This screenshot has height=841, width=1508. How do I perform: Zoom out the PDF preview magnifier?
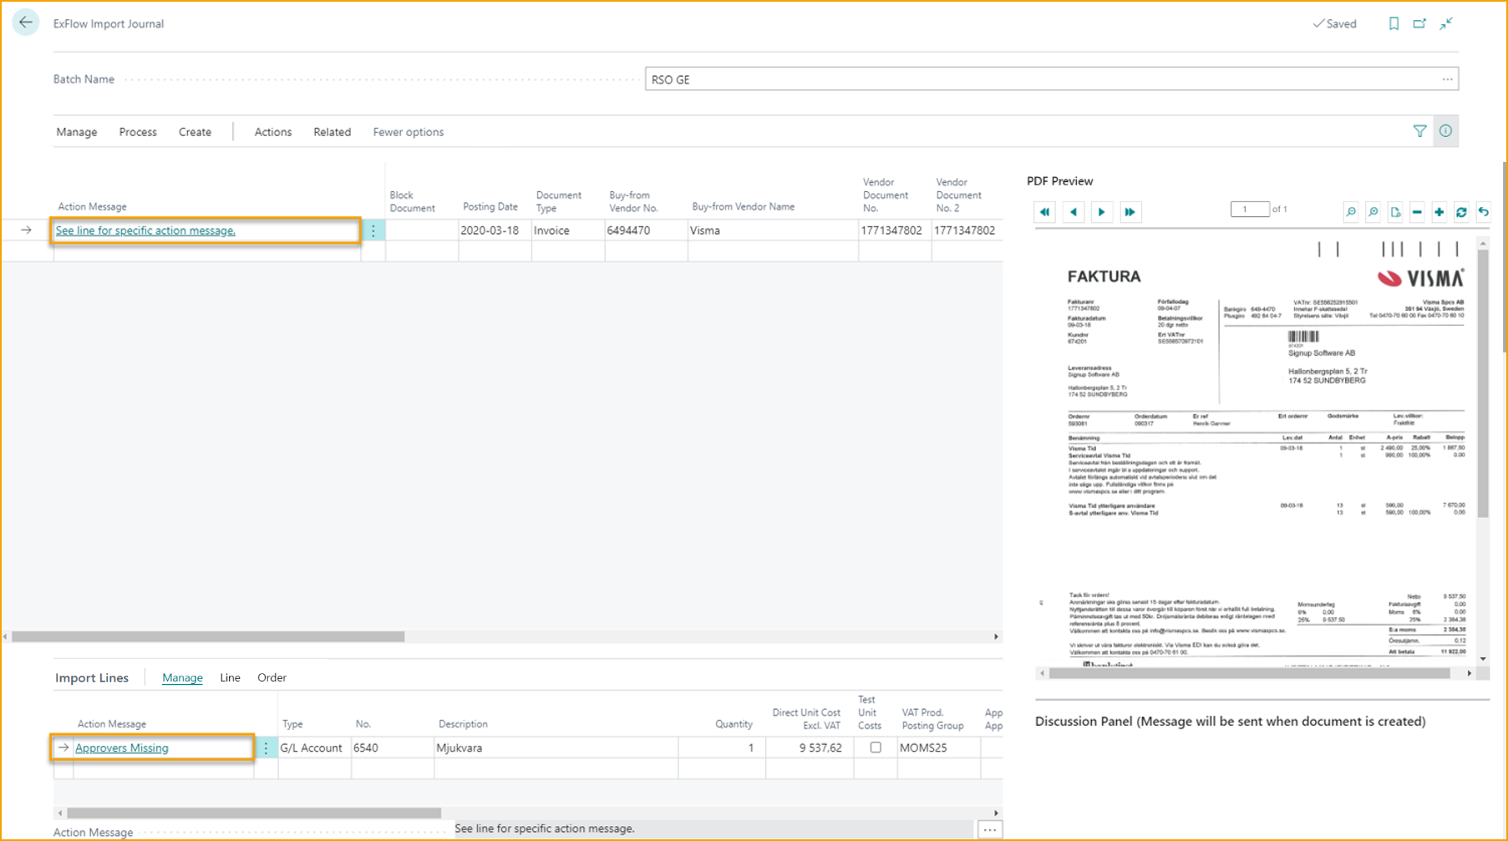[x=1351, y=212]
